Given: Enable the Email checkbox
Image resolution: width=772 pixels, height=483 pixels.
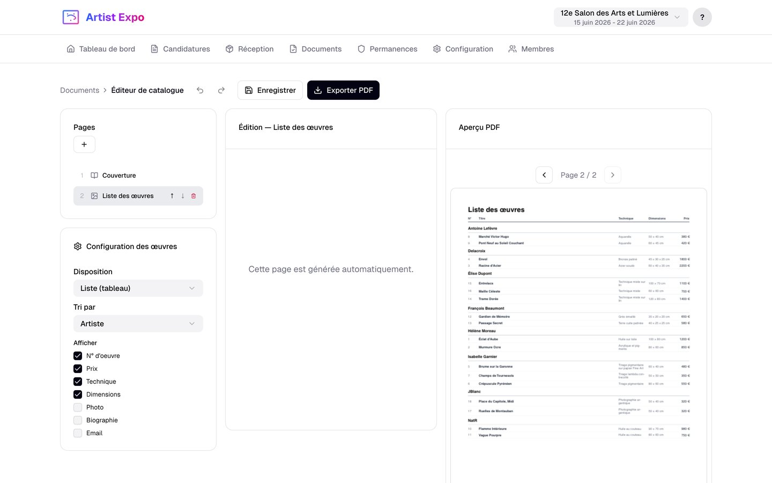Looking at the screenshot, I should pyautogui.click(x=78, y=433).
